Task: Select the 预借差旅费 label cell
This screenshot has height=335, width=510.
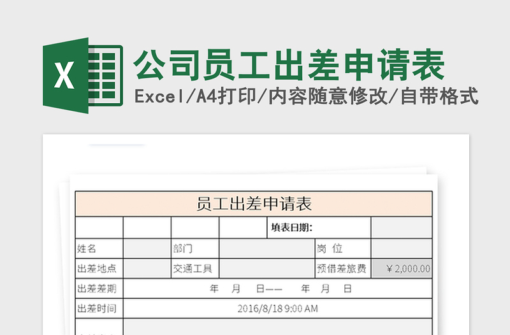Action: click(342, 269)
